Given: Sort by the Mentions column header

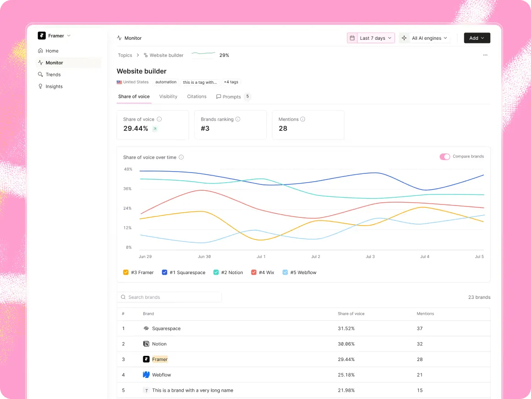Looking at the screenshot, I should click(x=425, y=314).
